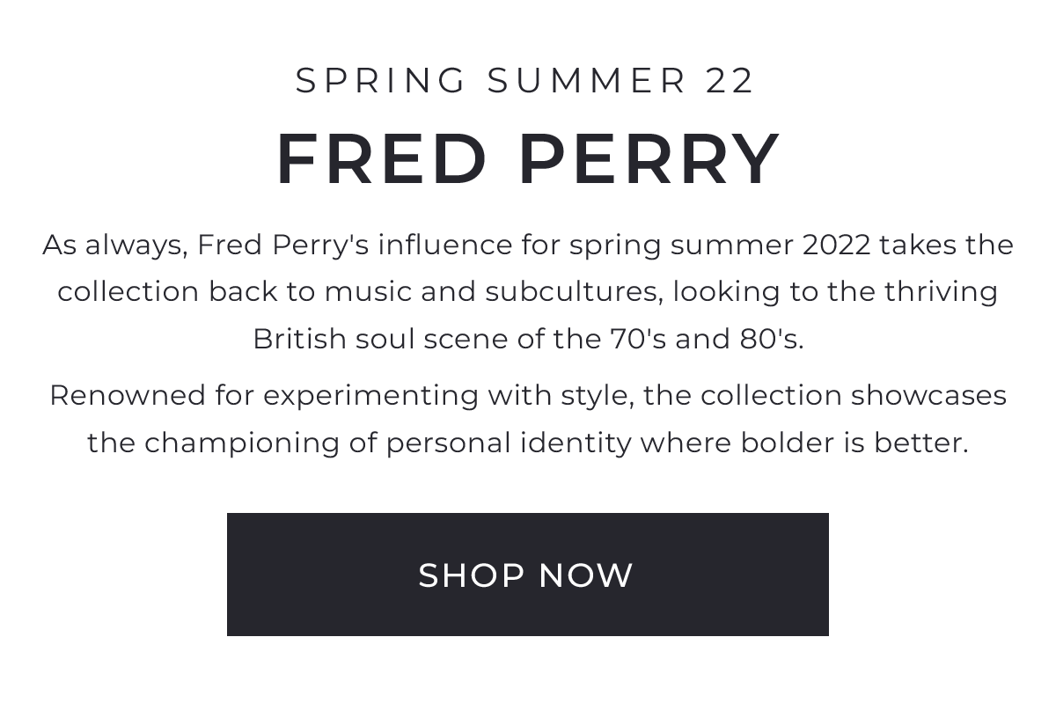Click the words 'collection showcases' in second paragraph
1056x725 pixels.
pos(854,395)
